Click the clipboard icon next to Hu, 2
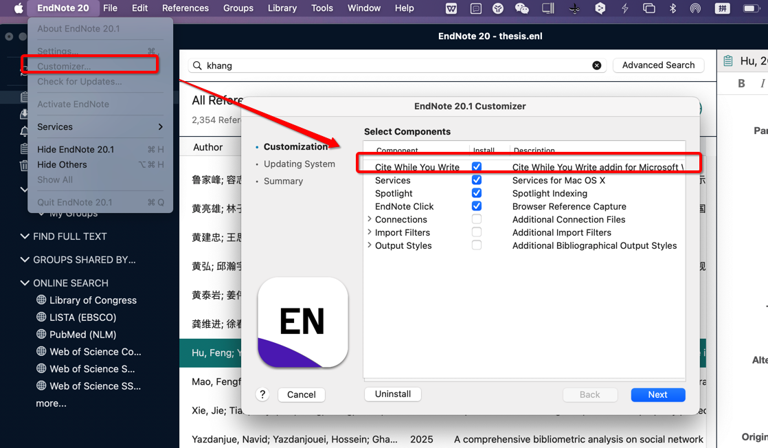This screenshot has width=768, height=448. click(x=728, y=60)
